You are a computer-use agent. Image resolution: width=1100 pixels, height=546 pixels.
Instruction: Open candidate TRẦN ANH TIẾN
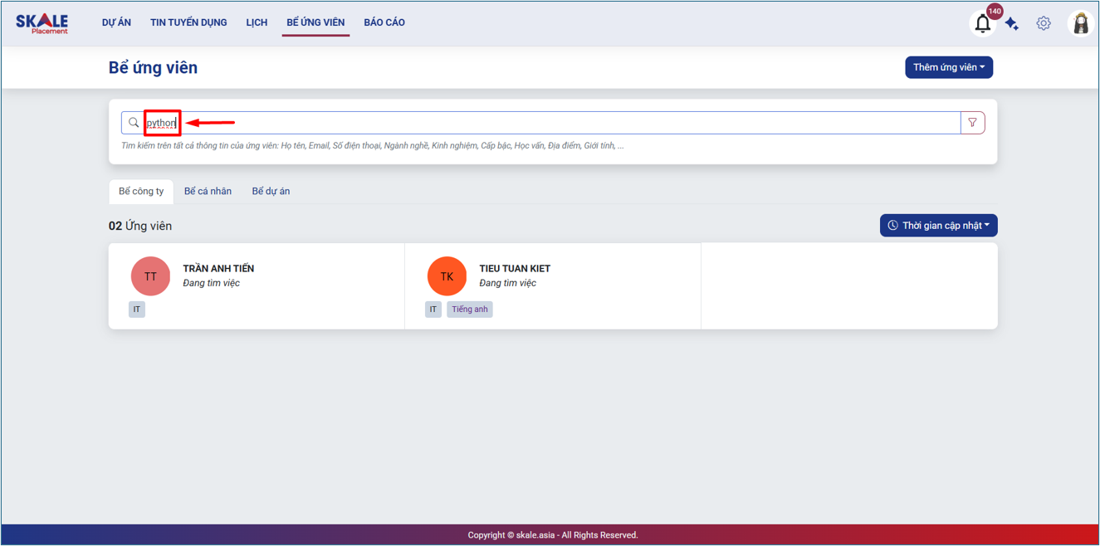click(x=218, y=269)
